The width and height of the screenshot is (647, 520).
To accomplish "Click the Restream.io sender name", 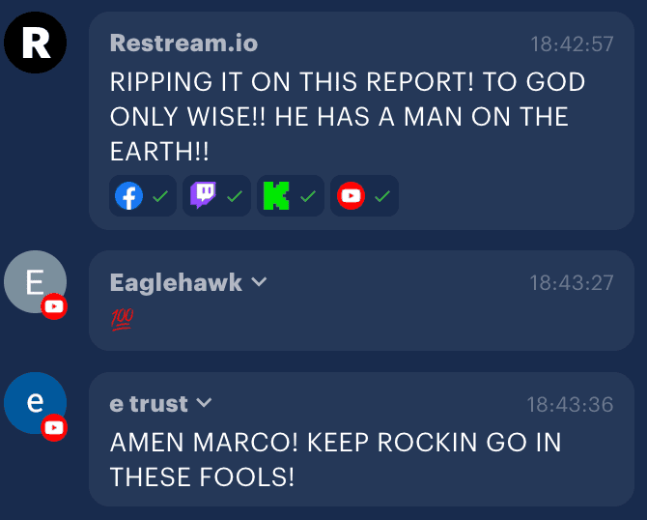I will pyautogui.click(x=183, y=43).
